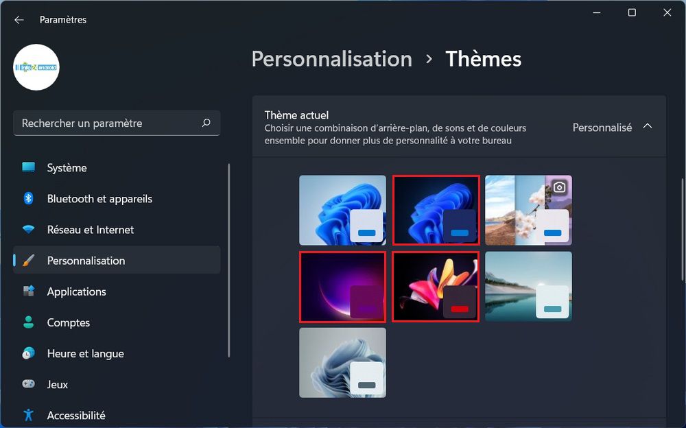Open Comptes category
The height and width of the screenshot is (428, 686).
[x=117, y=322]
